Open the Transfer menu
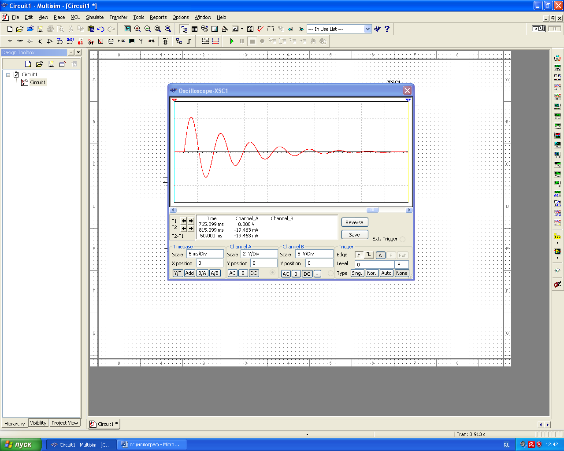 click(x=119, y=17)
